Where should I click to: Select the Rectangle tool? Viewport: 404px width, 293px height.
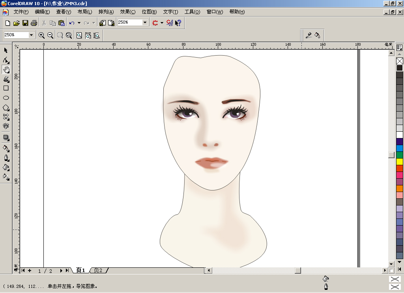tap(6, 88)
